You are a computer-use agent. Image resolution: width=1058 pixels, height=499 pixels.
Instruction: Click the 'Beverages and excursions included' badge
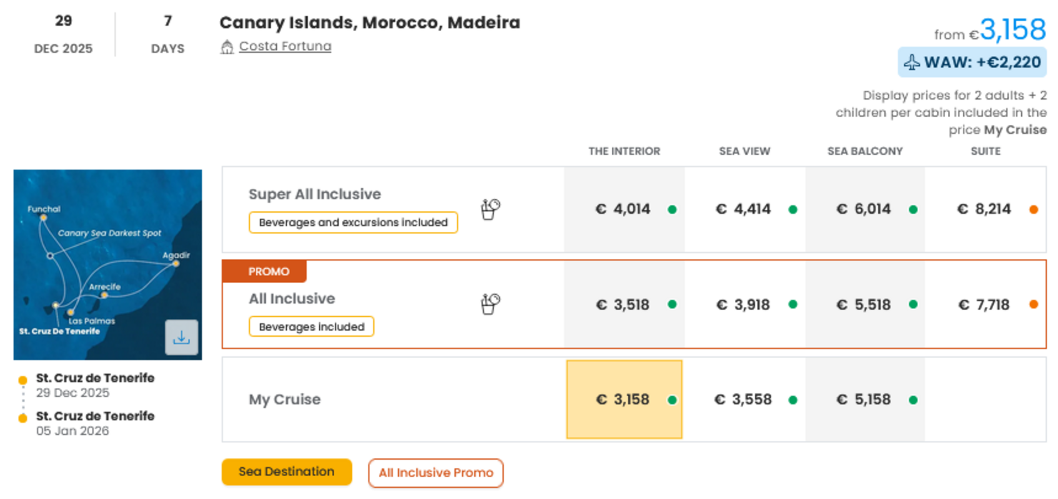pos(352,222)
